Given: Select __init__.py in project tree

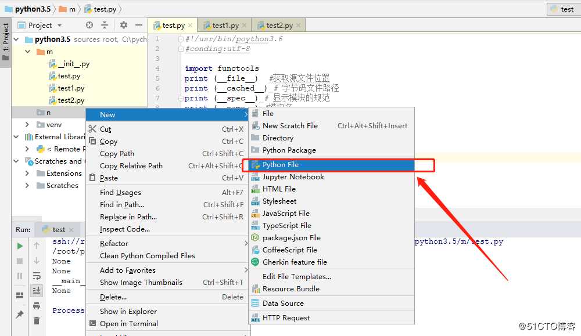Looking at the screenshot, I should click(x=69, y=64).
